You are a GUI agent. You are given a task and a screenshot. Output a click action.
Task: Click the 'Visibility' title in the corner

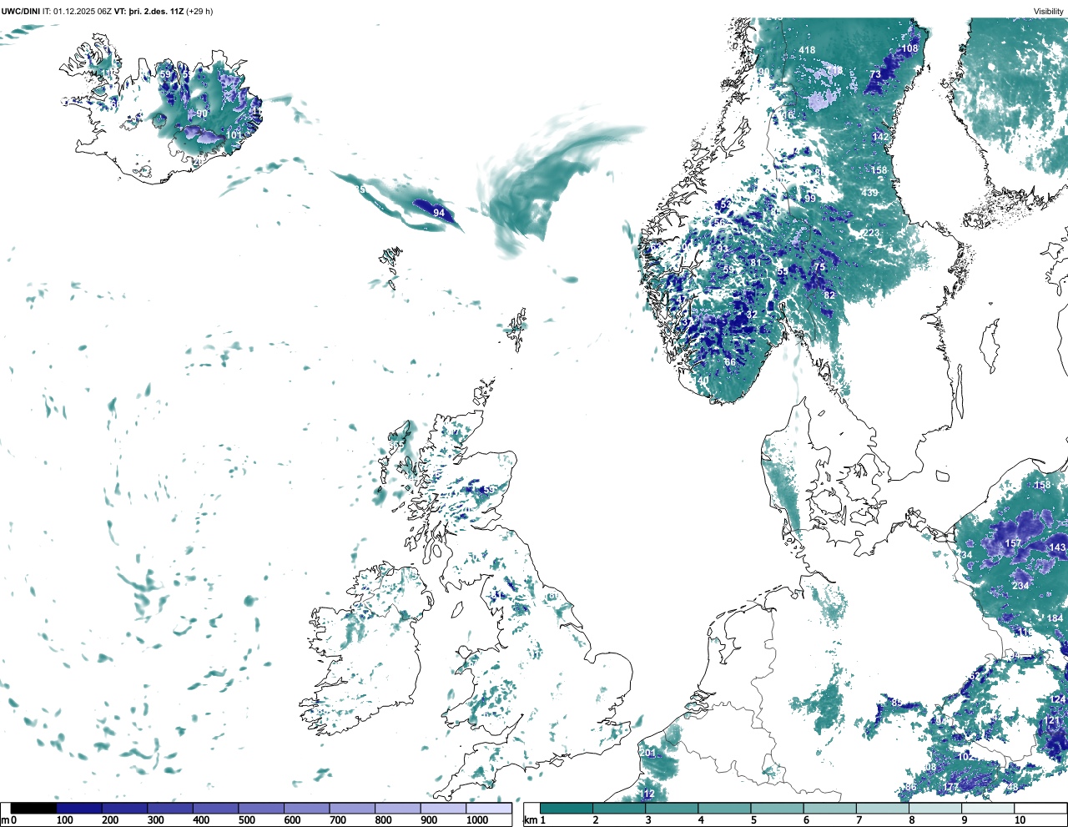point(1048,12)
